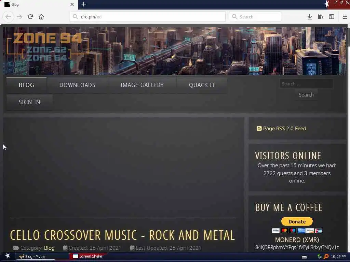Switch to Blog - Mypal taskbar item
Viewport: 350px width, 262px height.
click(x=42, y=257)
